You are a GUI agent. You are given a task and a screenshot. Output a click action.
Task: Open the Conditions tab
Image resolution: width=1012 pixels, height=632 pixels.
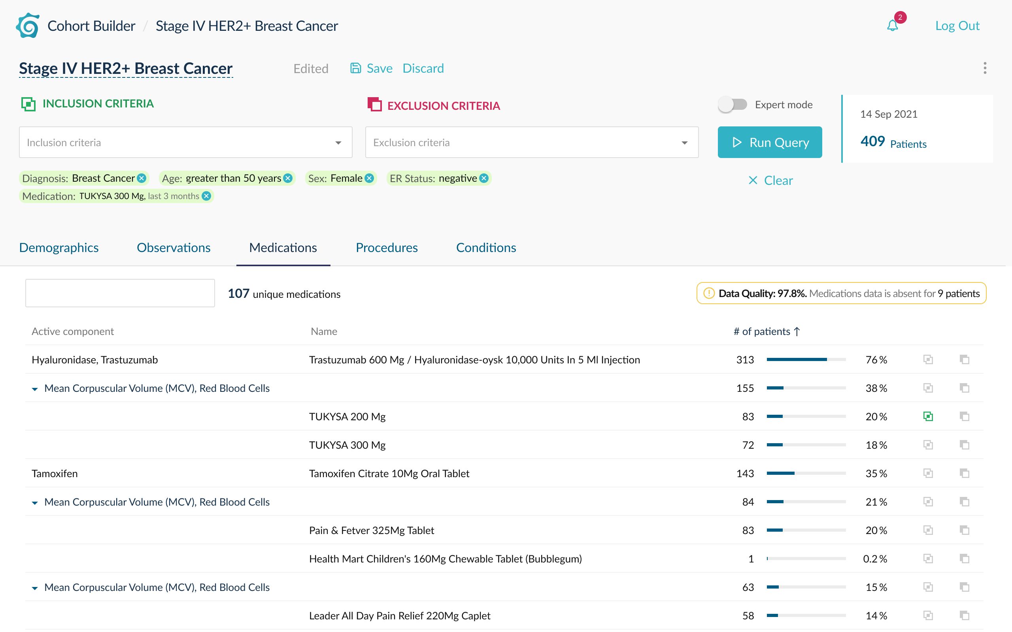(x=486, y=247)
